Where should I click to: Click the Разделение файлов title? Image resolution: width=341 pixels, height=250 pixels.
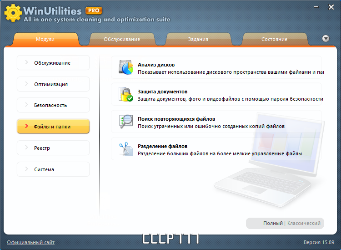(x=162, y=146)
